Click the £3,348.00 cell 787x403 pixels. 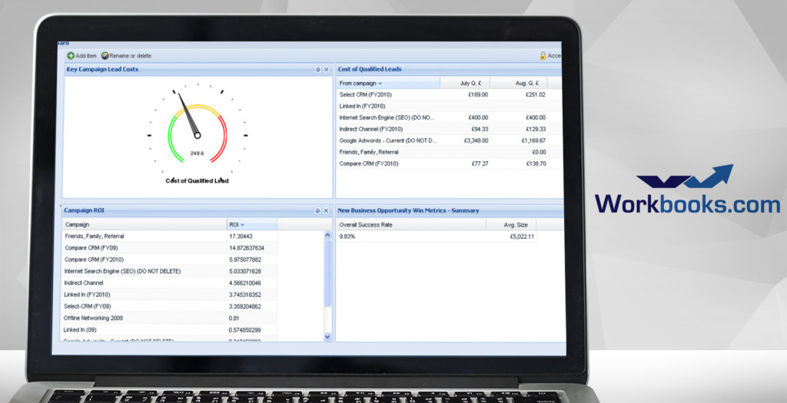coord(476,140)
